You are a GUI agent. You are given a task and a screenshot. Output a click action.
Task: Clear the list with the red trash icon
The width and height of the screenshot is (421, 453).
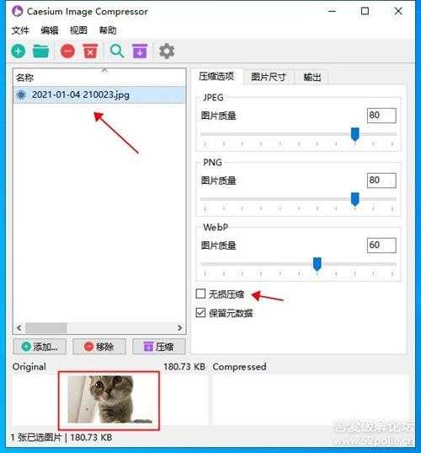pos(90,51)
